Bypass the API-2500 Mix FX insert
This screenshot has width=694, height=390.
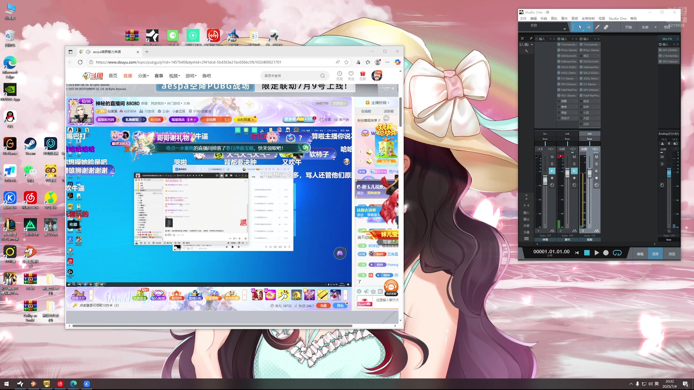tap(660, 50)
